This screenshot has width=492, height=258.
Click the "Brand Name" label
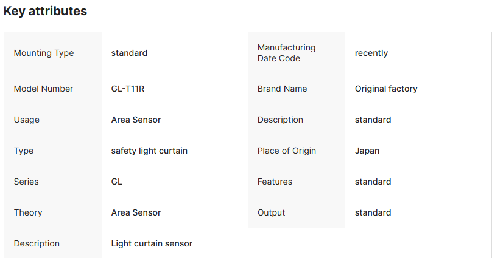282,89
